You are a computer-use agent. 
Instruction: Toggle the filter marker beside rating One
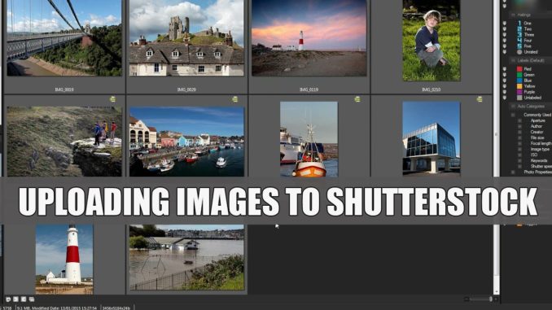click(x=505, y=24)
